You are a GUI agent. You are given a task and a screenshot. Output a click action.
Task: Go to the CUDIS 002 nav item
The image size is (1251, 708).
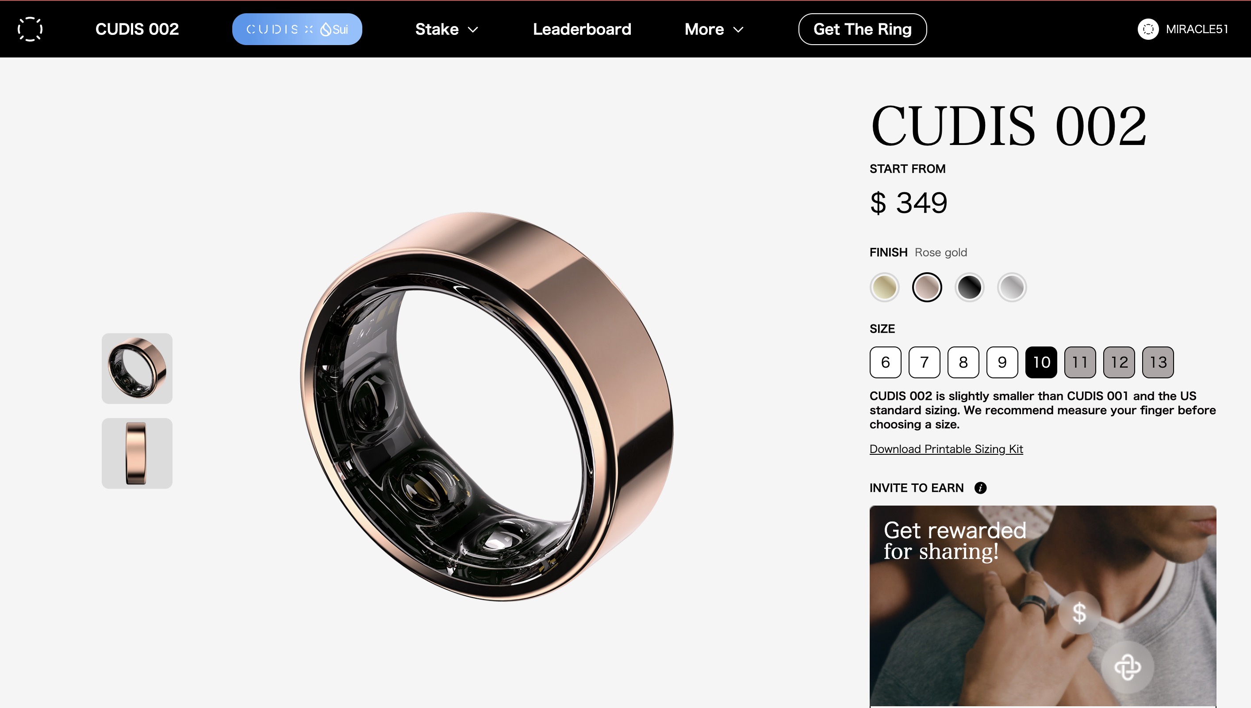click(137, 29)
